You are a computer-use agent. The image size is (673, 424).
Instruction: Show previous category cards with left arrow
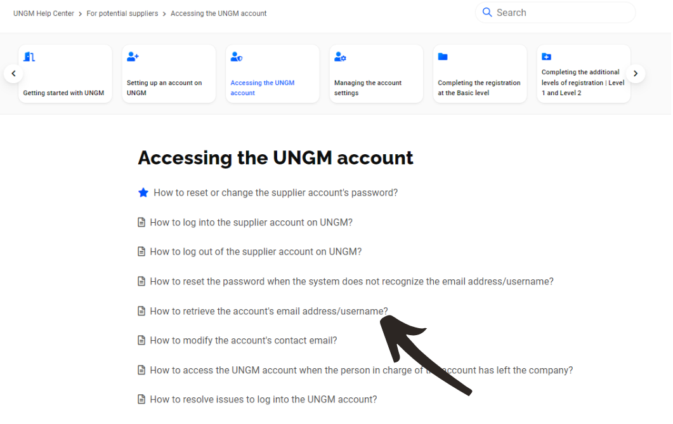[13, 74]
